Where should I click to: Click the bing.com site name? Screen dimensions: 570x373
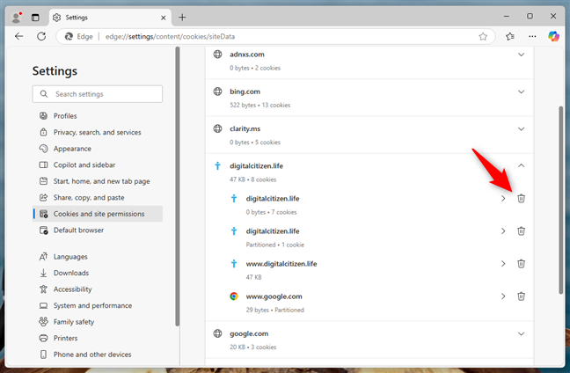click(x=245, y=91)
